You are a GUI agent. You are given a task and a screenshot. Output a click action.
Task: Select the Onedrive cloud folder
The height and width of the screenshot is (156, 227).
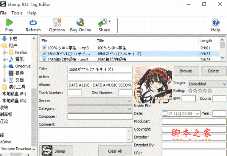click(22, 66)
